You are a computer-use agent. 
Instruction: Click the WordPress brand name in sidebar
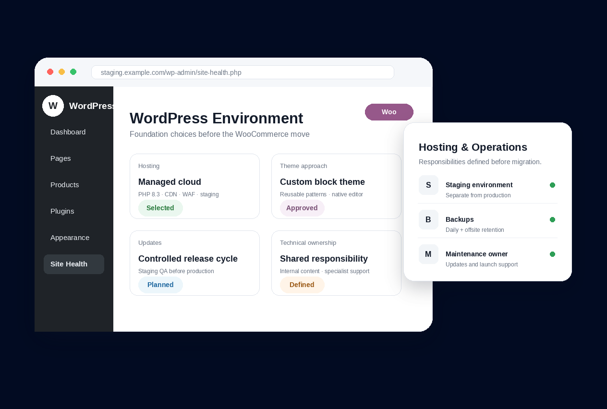[x=91, y=106]
